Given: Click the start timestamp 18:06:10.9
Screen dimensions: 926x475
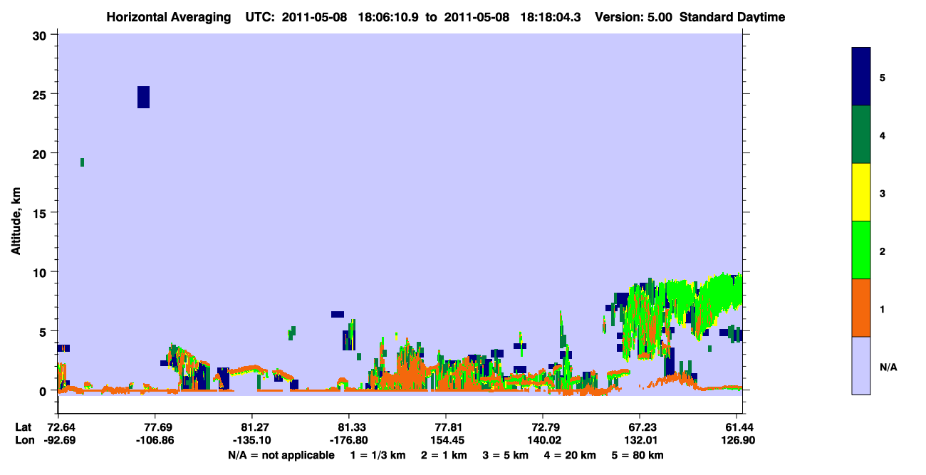Looking at the screenshot, I should tap(390, 17).
